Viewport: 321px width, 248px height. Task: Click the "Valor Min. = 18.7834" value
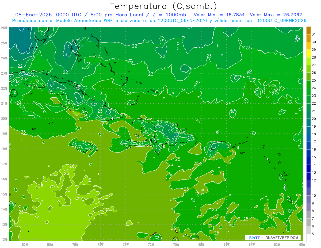click(219, 15)
